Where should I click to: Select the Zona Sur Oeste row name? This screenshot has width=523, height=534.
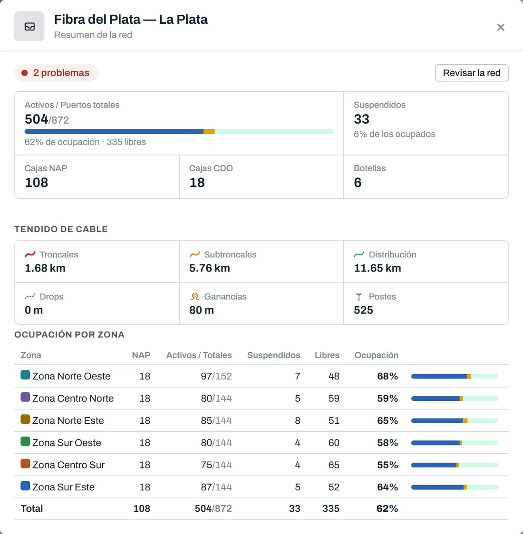67,443
